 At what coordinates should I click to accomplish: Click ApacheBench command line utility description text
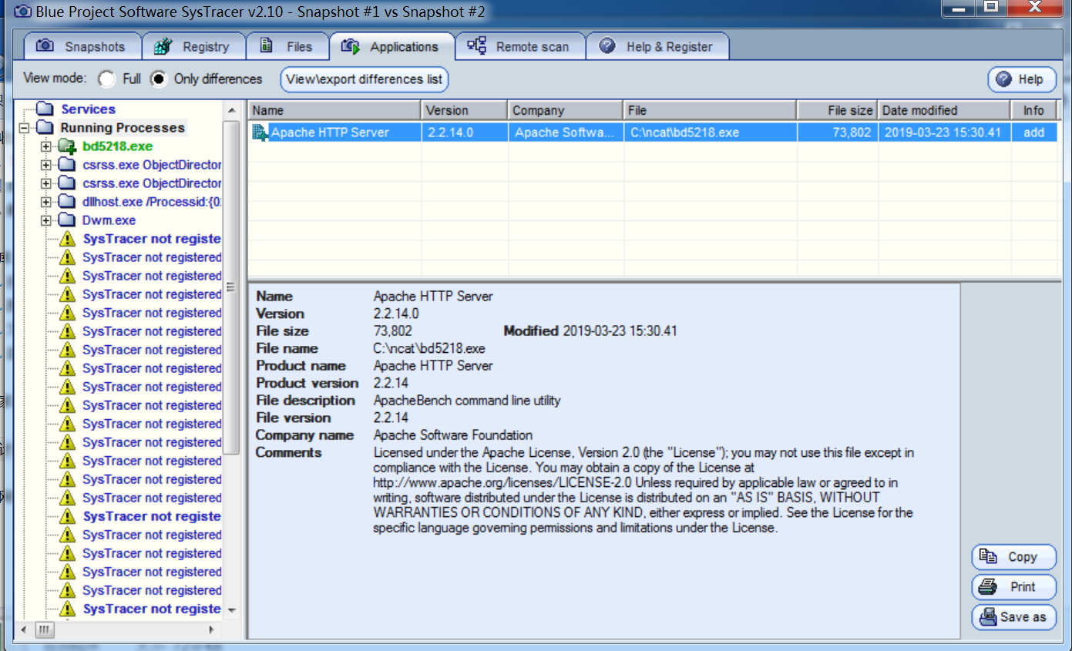point(467,401)
